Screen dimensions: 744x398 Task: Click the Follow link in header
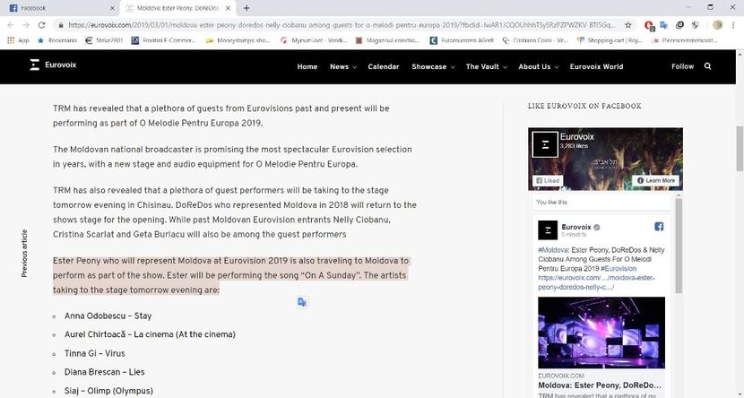682,67
